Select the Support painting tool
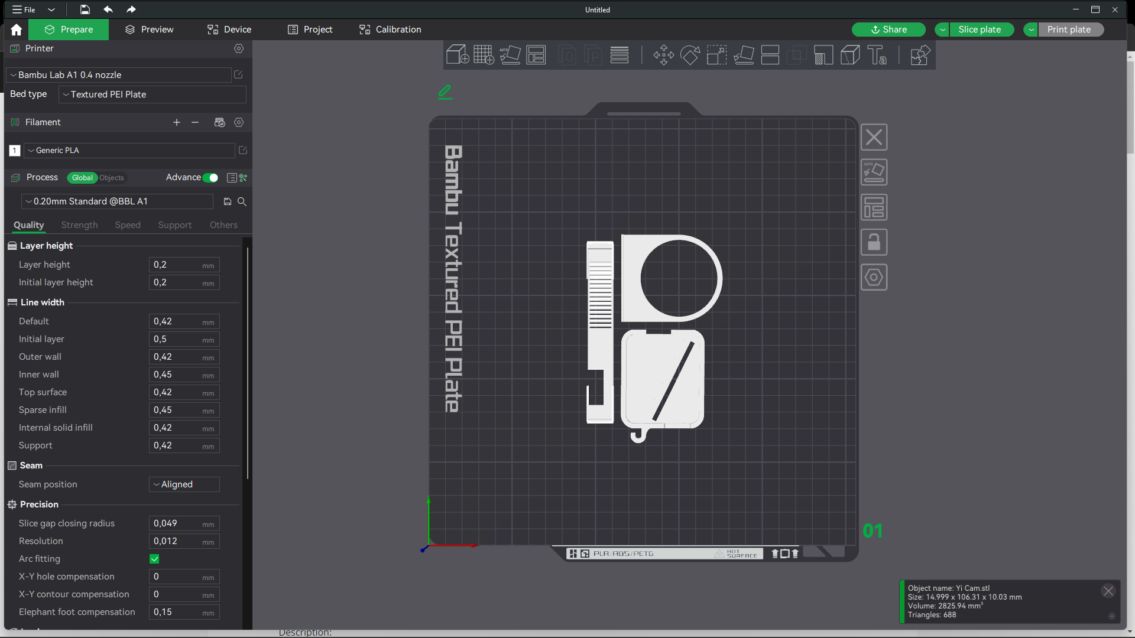1135x638 pixels. tap(823, 55)
